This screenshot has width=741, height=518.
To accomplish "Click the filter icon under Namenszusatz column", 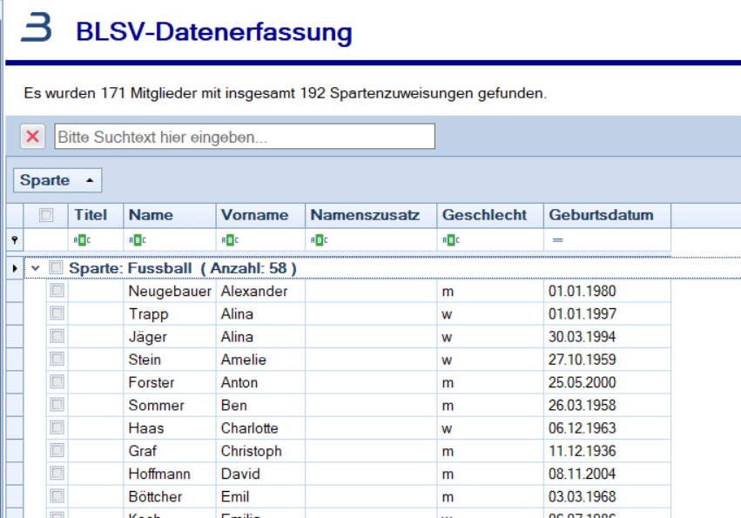I will pos(320,240).
